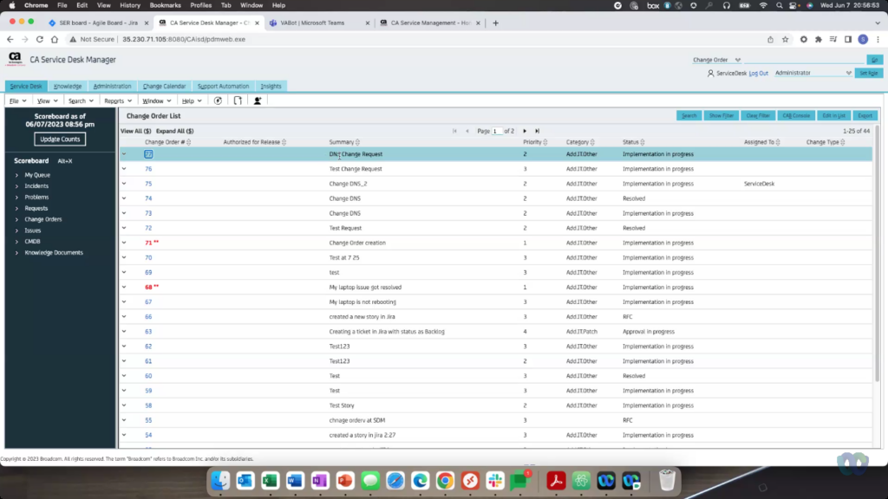Open the Administrator role dropdown
888x499 pixels.
click(813, 73)
